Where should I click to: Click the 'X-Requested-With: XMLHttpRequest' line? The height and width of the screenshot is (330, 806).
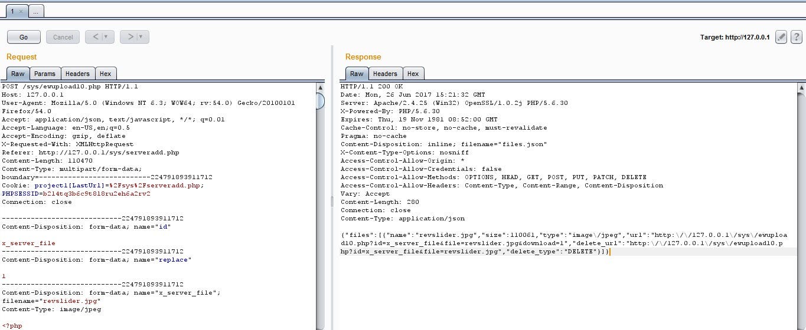[x=67, y=144]
